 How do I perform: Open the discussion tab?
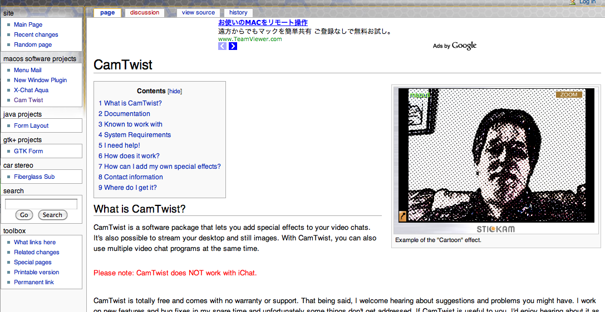click(x=145, y=13)
